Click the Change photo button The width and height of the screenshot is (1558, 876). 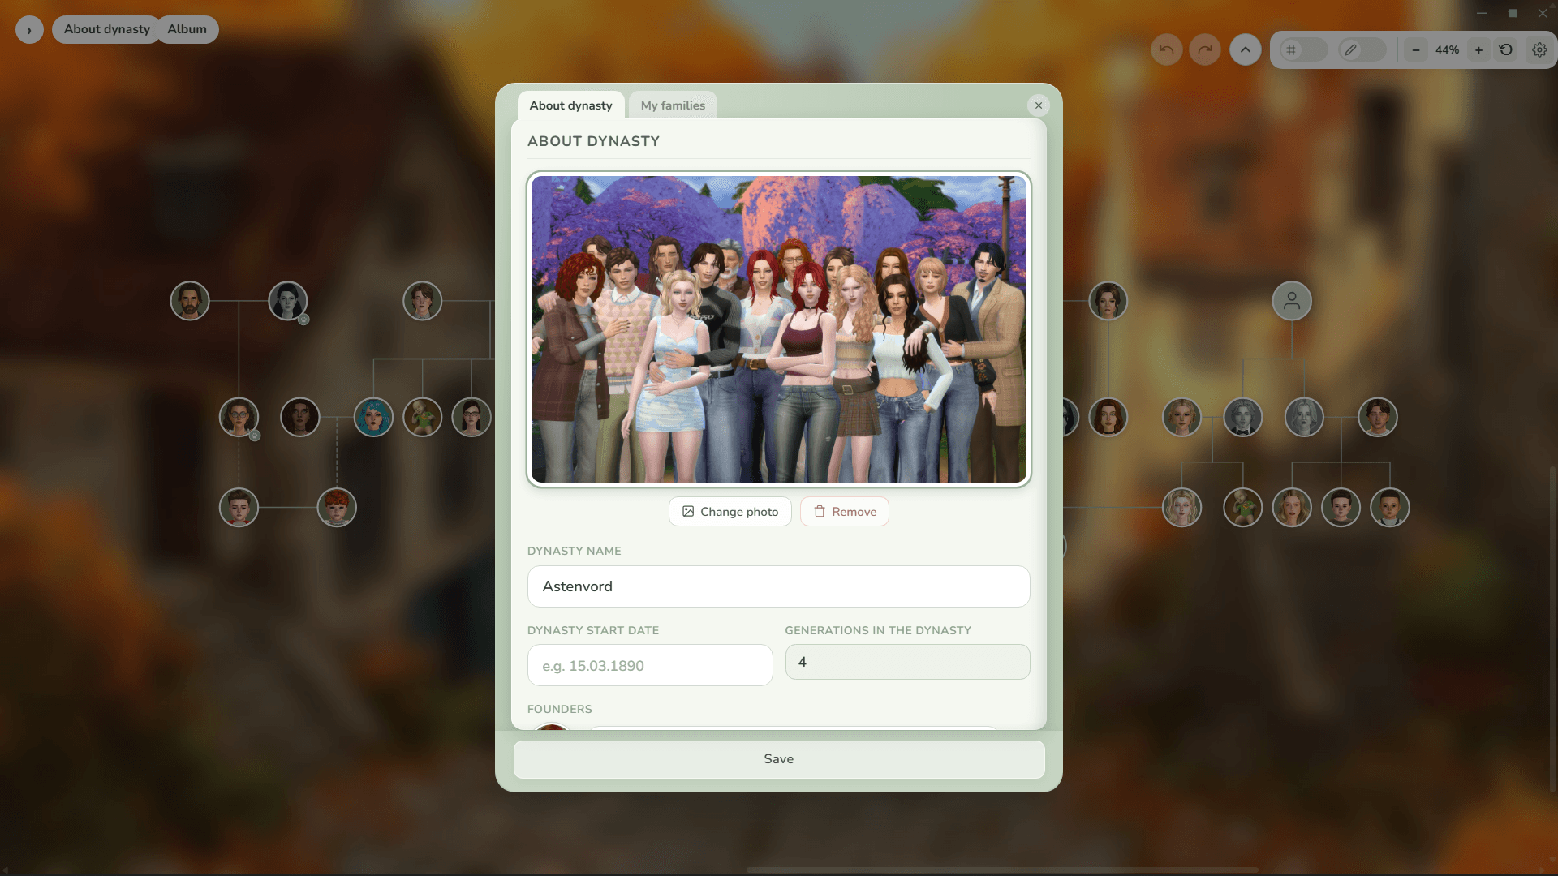tap(730, 512)
